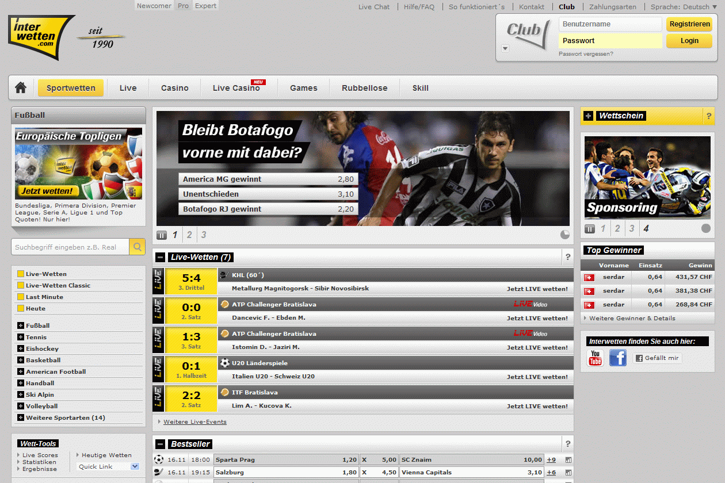Image resolution: width=725 pixels, height=483 pixels.
Task: Open the Interwetten YouTube channel icon
Action: point(596,358)
